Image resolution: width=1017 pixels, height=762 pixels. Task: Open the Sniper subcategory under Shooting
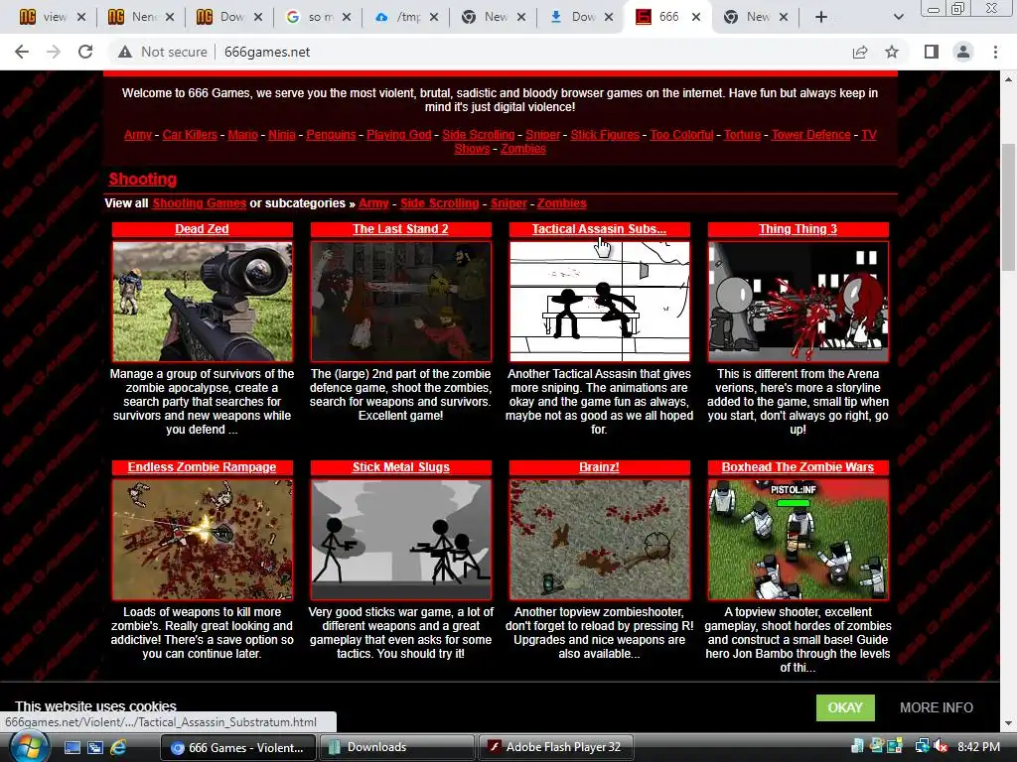click(x=508, y=203)
